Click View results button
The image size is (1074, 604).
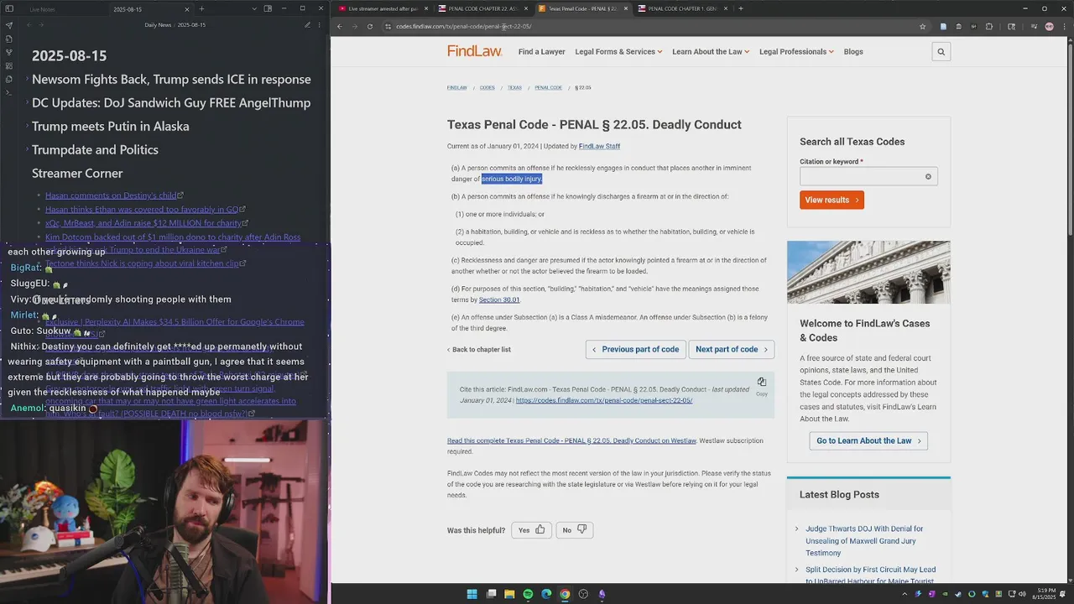832,200
